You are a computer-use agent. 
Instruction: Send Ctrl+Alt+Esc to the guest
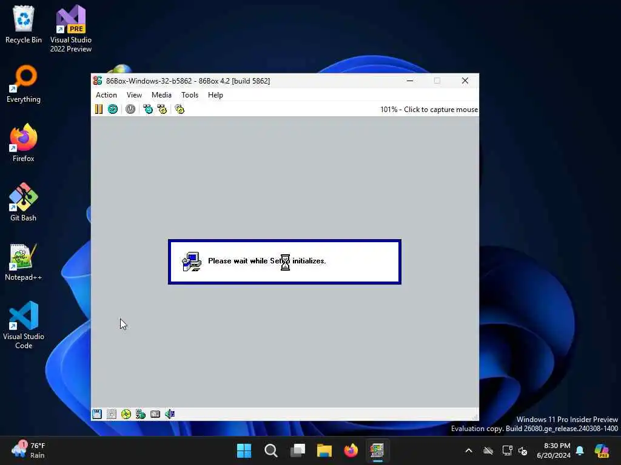(x=162, y=109)
